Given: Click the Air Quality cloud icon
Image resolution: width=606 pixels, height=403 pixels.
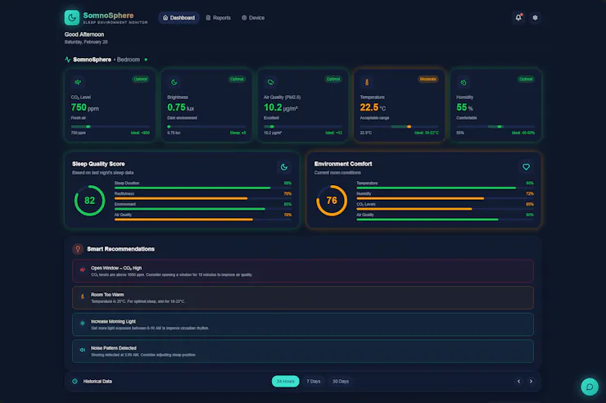Looking at the screenshot, I should [270, 82].
